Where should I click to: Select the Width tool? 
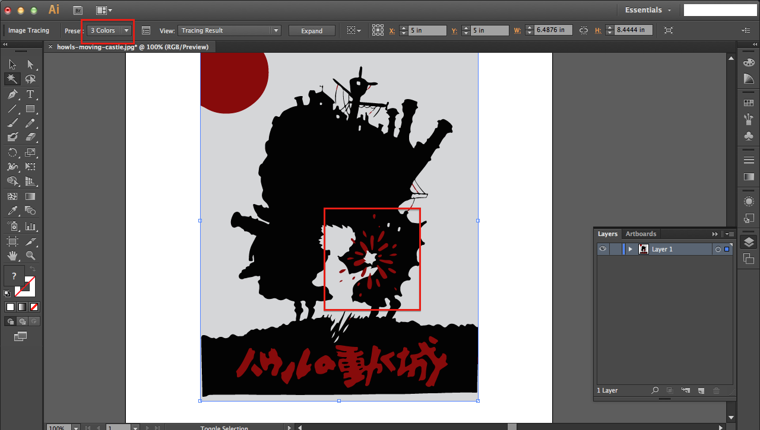point(12,167)
